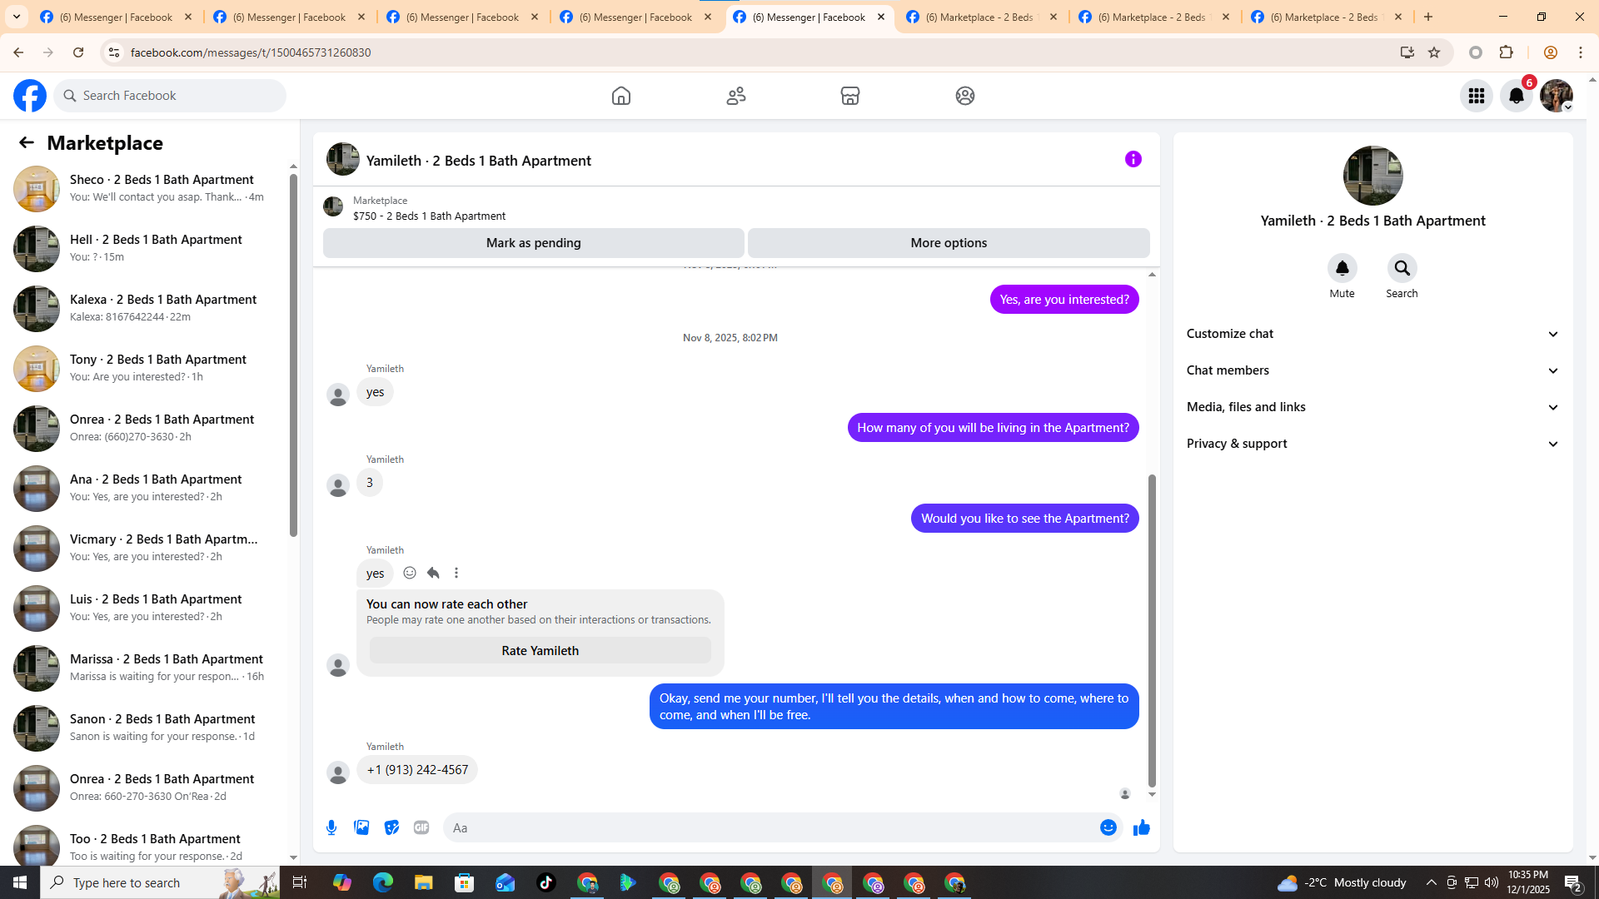The image size is (1599, 899).
Task: Install the Facebook app from the address bar
Action: pyautogui.click(x=1407, y=52)
